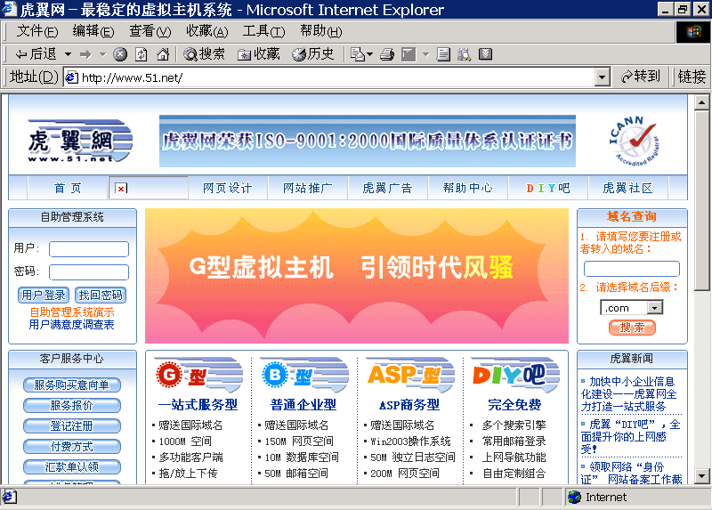Click the IE icon in the title bar
This screenshot has width=712, height=510.
(x=10, y=9)
